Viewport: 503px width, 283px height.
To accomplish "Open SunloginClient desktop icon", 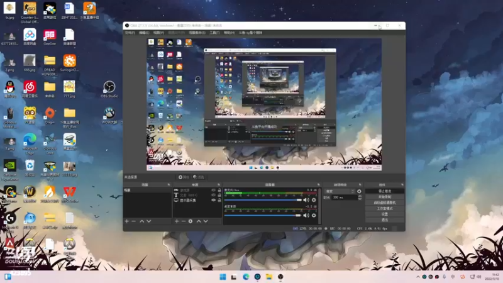I will tap(70, 63).
